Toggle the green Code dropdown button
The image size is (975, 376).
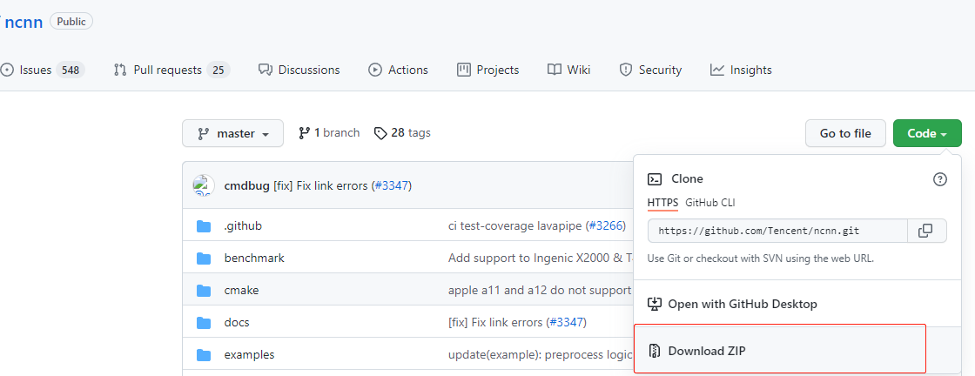(927, 133)
